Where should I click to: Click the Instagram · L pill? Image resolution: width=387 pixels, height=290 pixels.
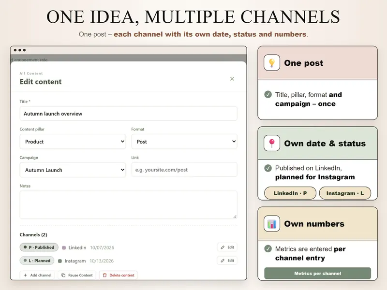coord(345,193)
